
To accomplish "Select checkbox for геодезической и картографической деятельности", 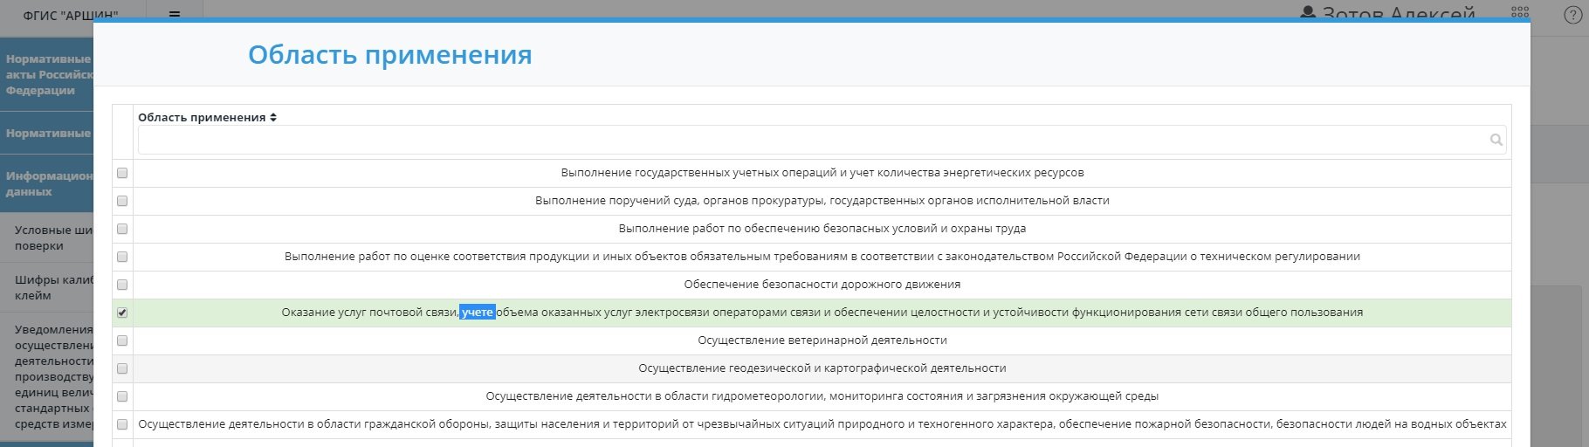I will tap(122, 368).
